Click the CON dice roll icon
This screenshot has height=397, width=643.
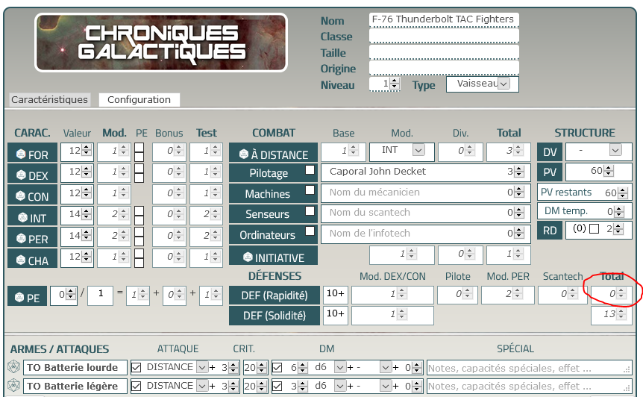[20, 197]
